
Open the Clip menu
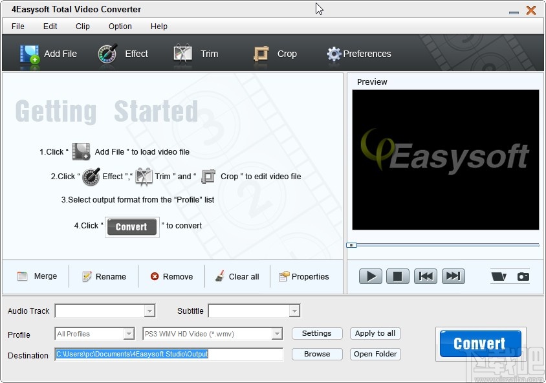[82, 27]
